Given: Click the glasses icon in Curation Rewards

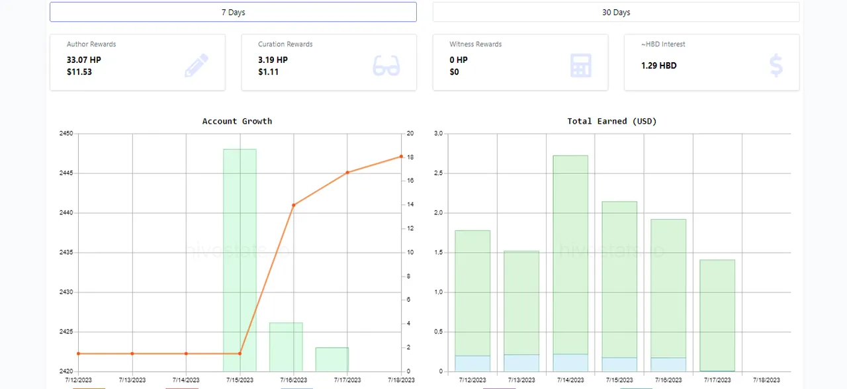Looking at the screenshot, I should 386,65.
